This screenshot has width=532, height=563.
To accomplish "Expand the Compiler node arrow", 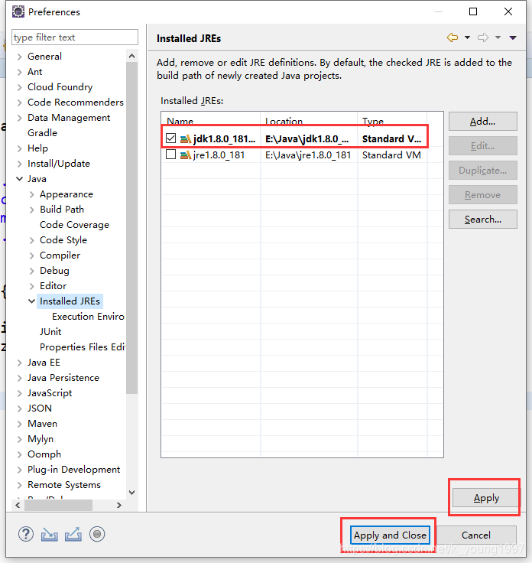I will 31,255.
